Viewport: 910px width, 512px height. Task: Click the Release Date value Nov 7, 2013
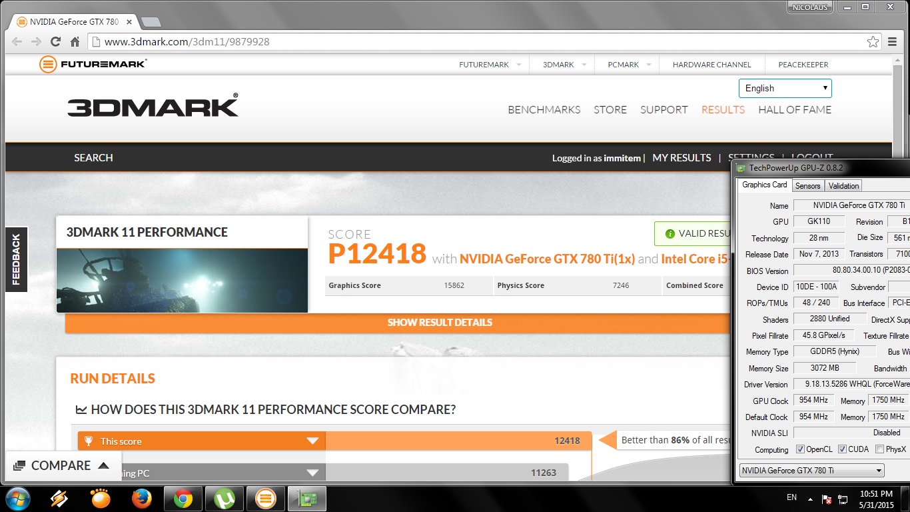click(819, 254)
